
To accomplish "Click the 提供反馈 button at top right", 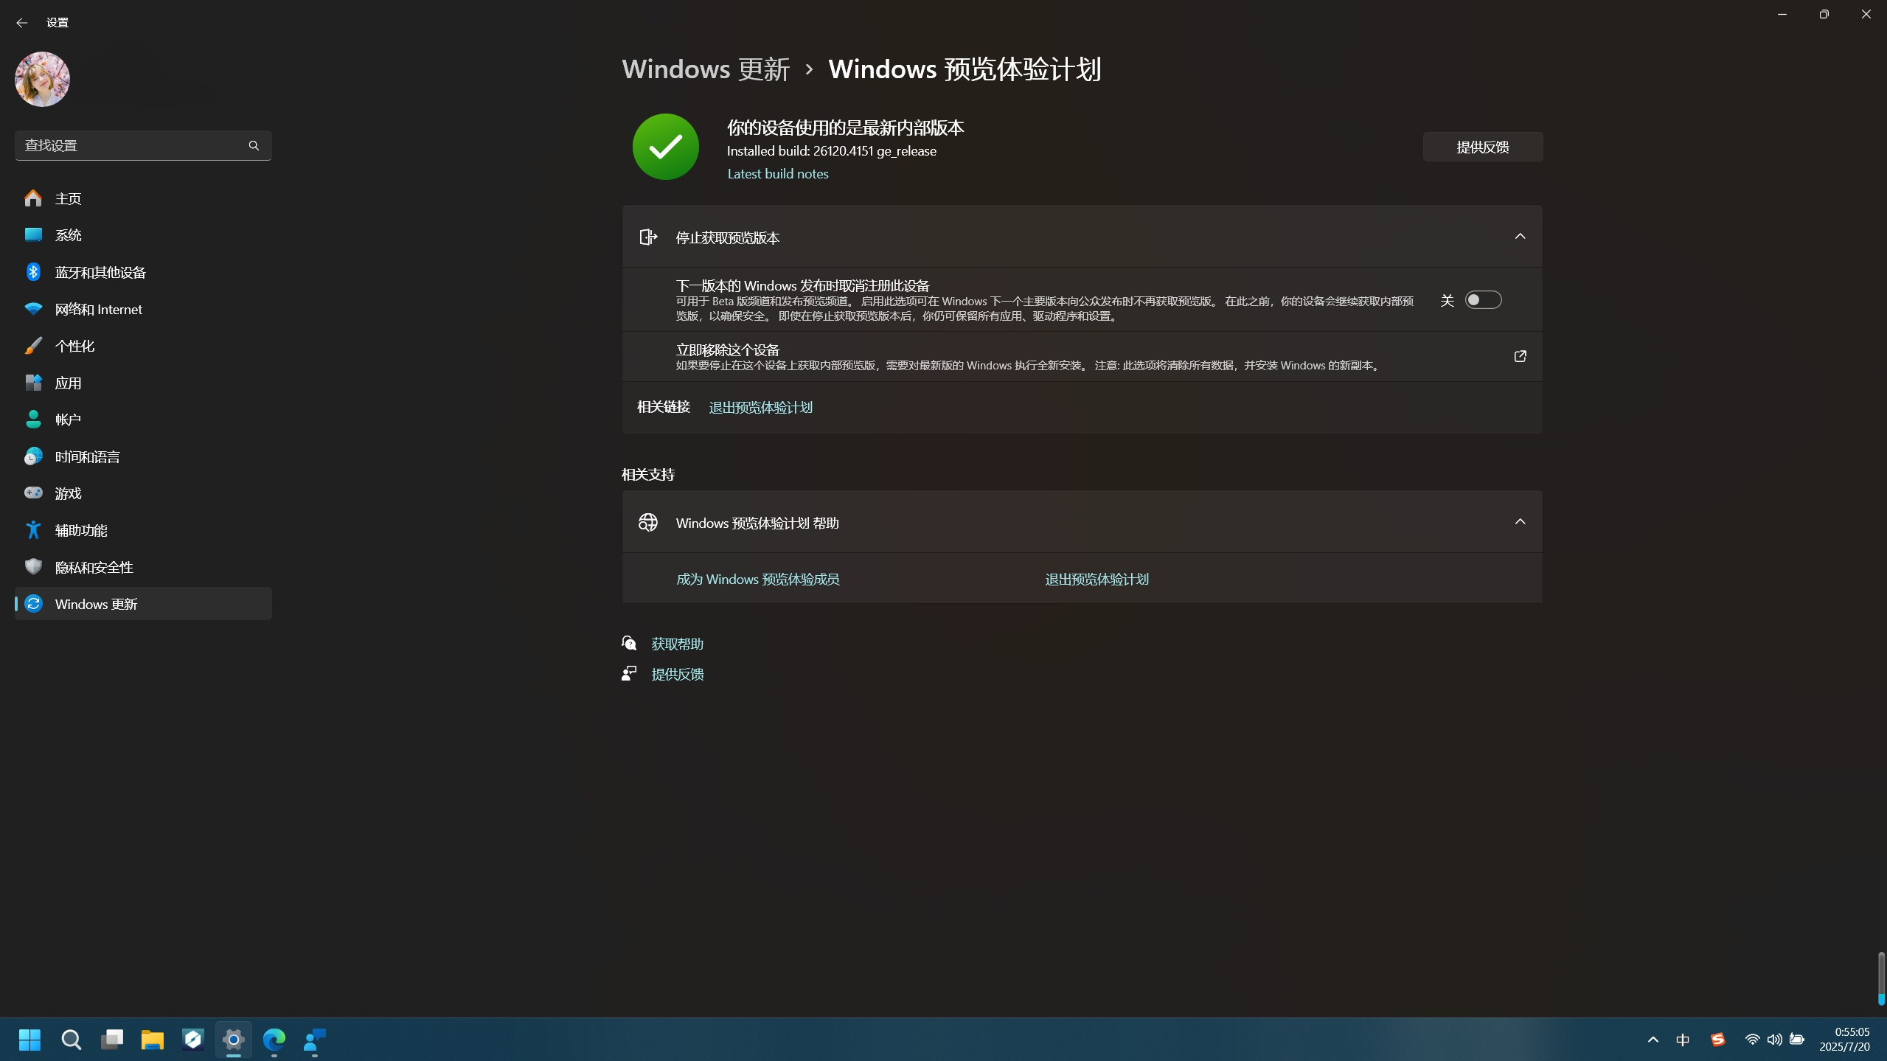I will pyautogui.click(x=1482, y=147).
